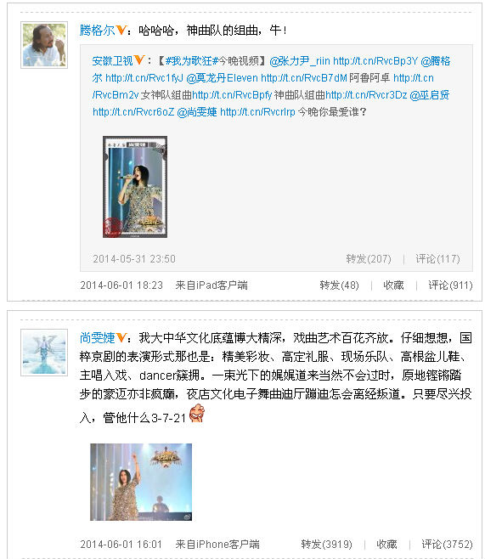Open 尚雯婕's avatar picture
Image resolution: width=485 pixels, height=559 pixels.
pos(44,353)
